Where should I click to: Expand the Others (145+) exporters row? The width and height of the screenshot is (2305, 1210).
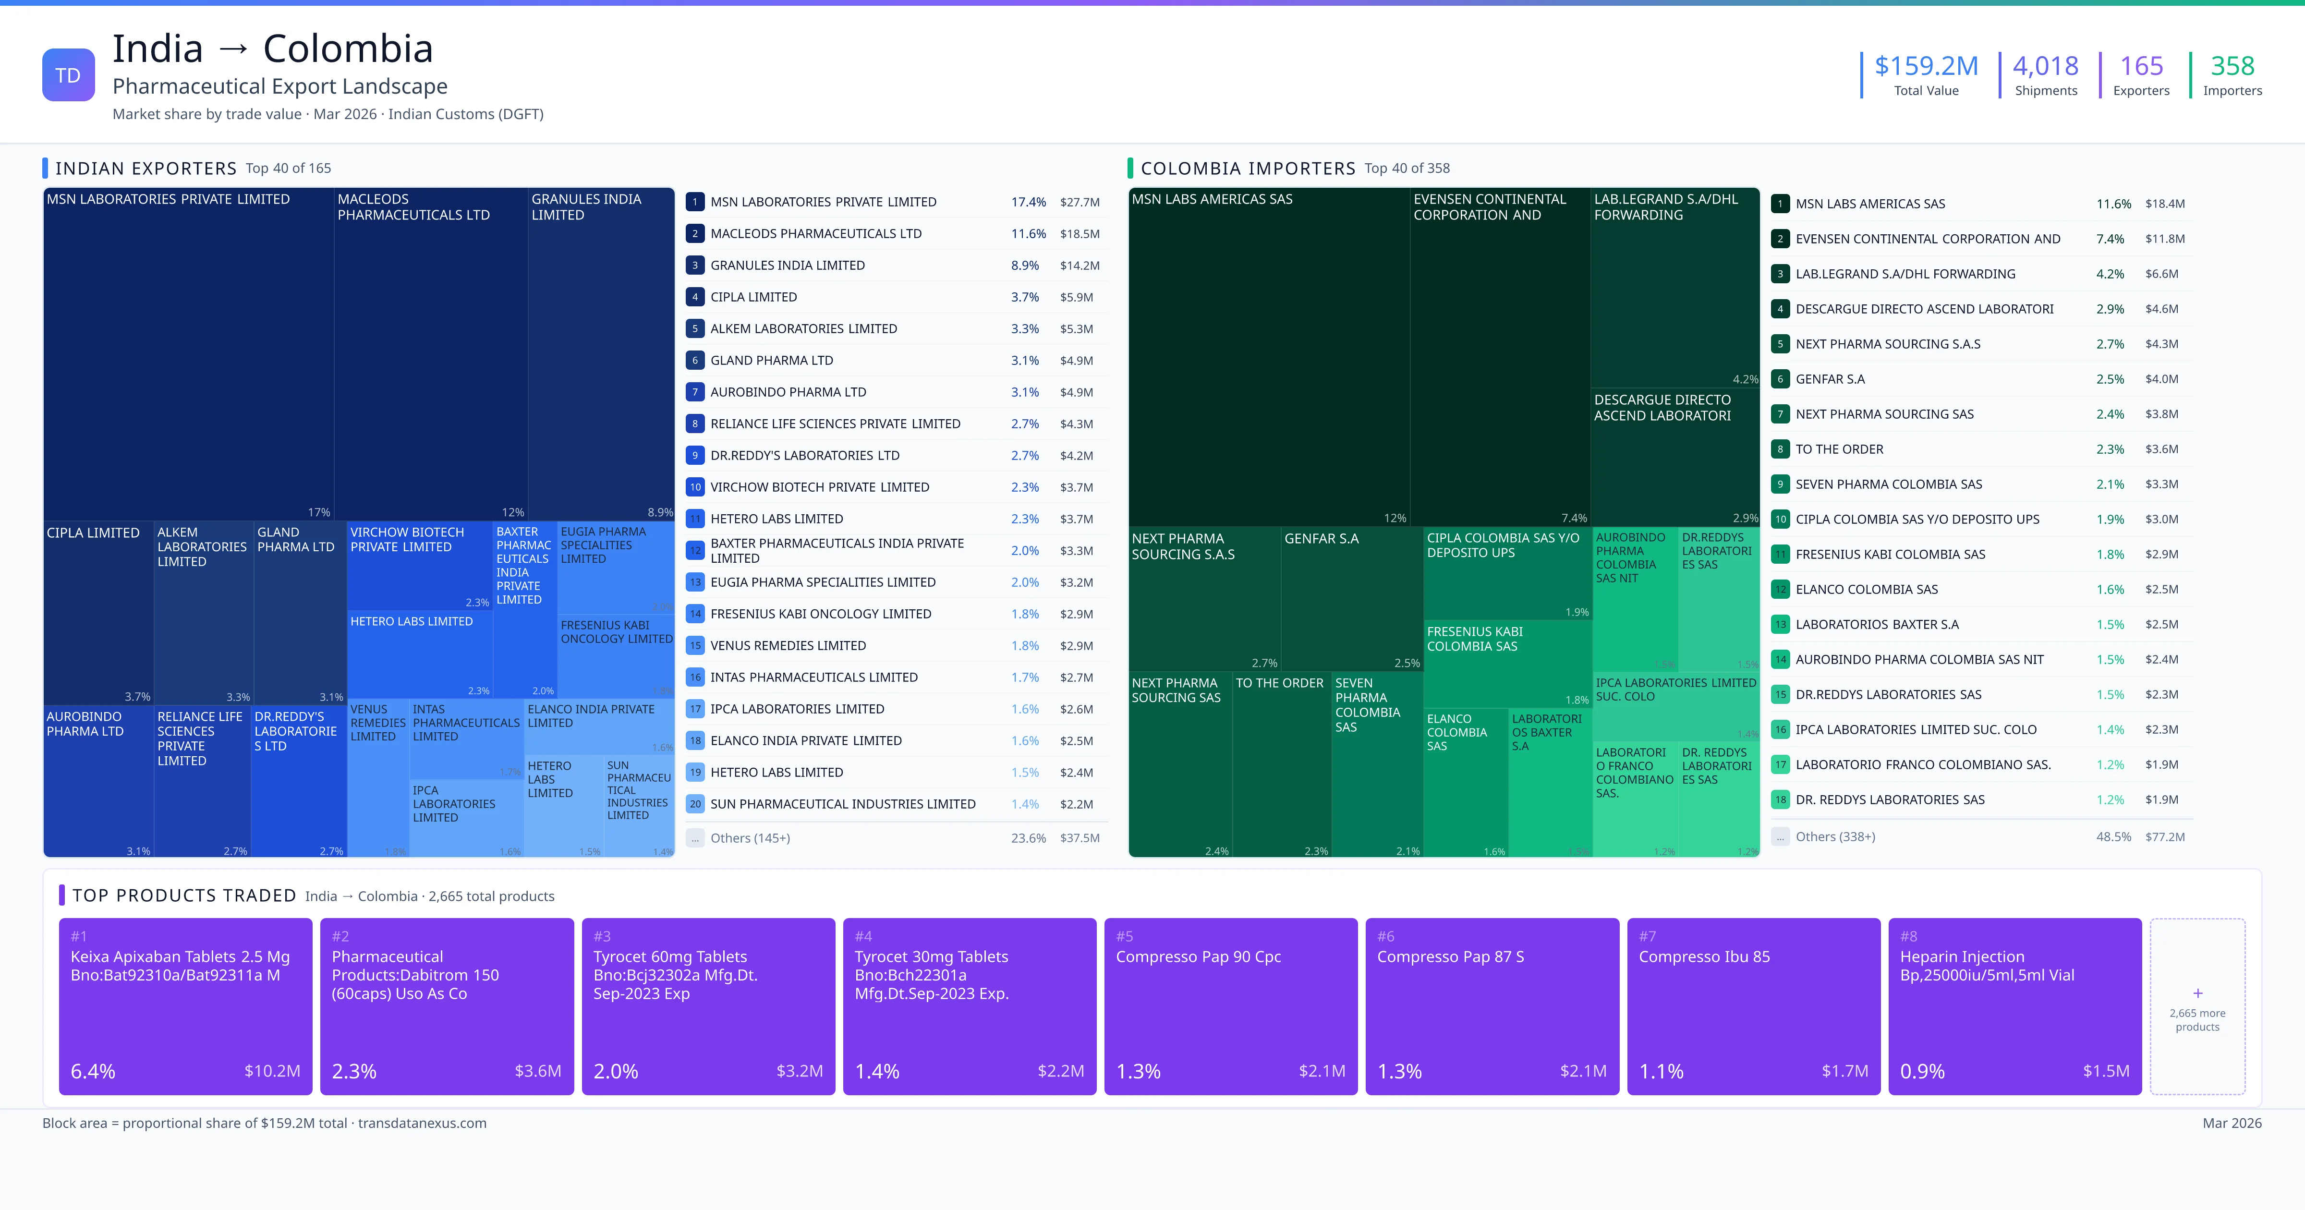tap(750, 838)
